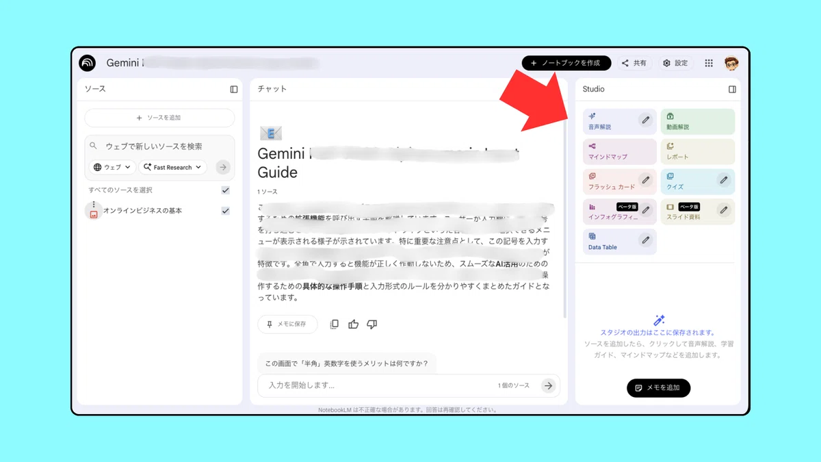Create a レポート report
Image resolution: width=821 pixels, height=462 pixels.
697,152
